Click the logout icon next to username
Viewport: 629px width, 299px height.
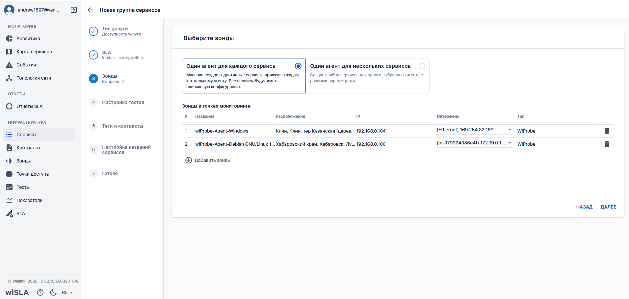[x=74, y=10]
